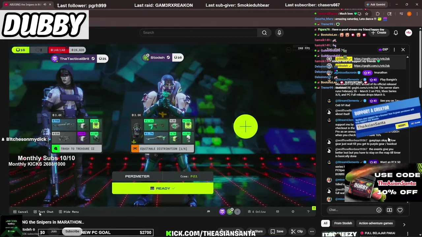Add a squad member with the plus icon

tap(237, 212)
